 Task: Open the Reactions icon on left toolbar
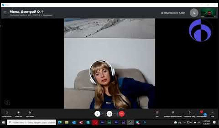30,114
